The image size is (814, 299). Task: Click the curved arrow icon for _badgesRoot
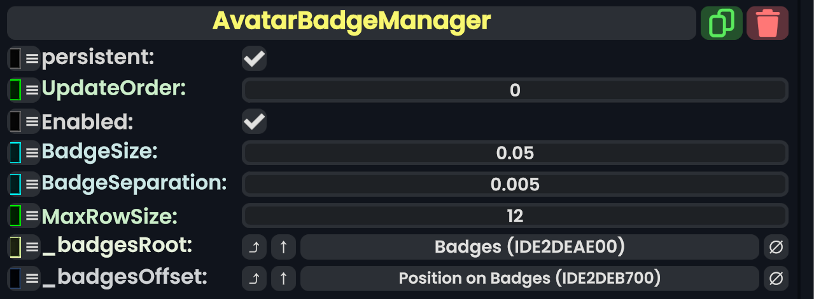coord(254,247)
